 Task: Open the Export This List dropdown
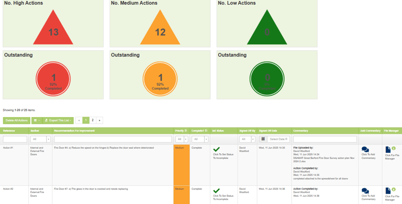(58, 120)
